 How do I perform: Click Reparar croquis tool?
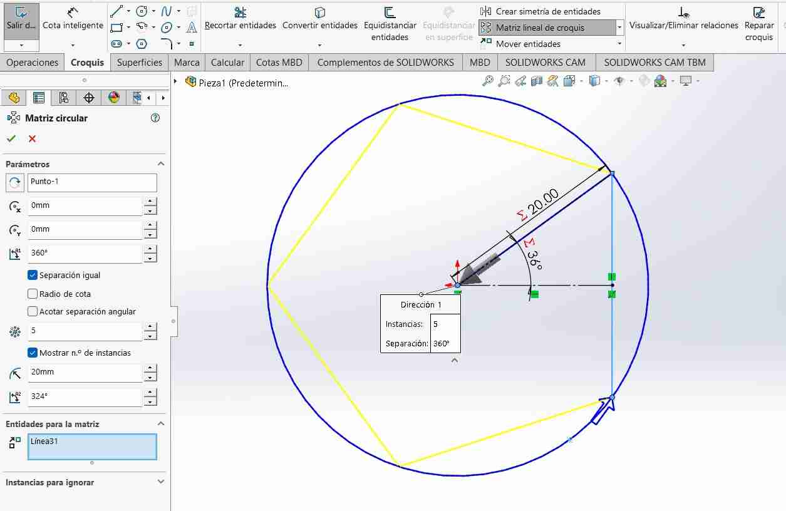pos(759,24)
